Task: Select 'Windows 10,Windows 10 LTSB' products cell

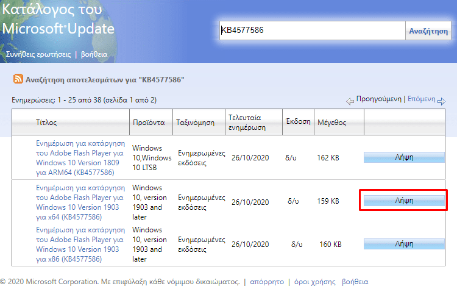Action: 152,158
